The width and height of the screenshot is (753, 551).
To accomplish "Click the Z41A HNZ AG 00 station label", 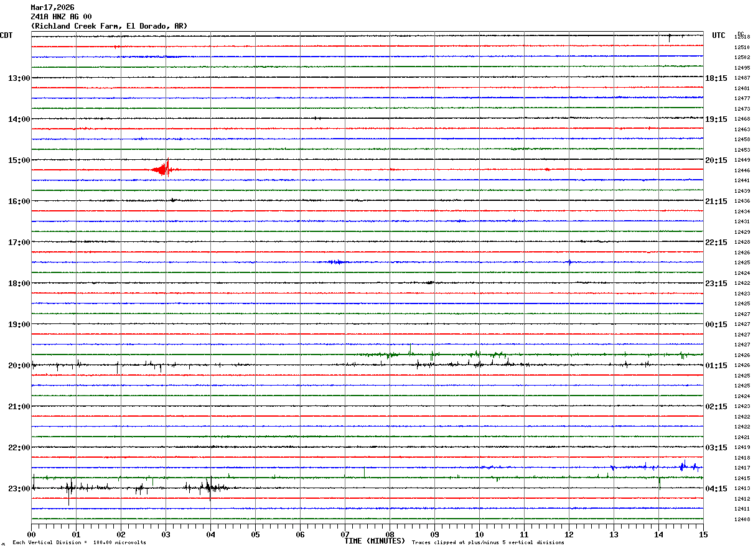I will point(61,17).
